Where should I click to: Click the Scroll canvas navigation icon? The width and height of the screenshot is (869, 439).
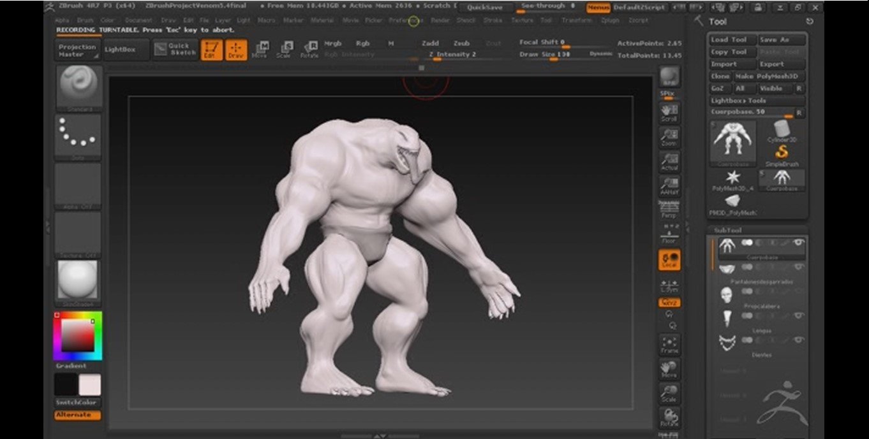point(669,112)
